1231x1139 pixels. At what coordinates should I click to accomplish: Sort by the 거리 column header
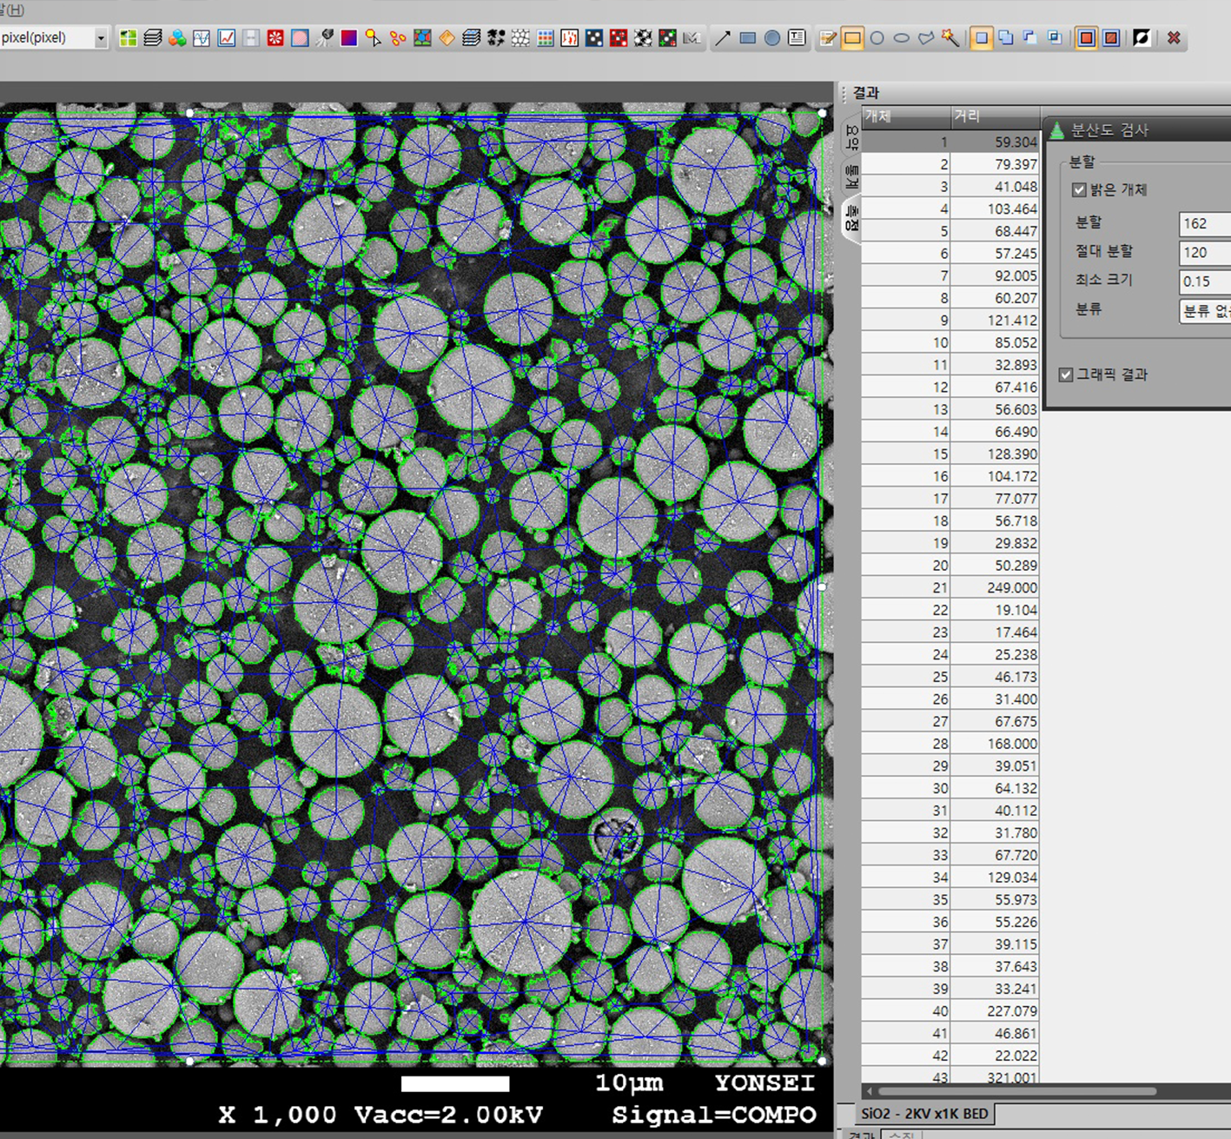(x=994, y=116)
